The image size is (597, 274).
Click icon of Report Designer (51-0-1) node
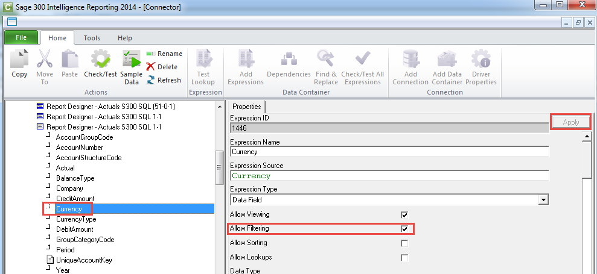(40, 106)
